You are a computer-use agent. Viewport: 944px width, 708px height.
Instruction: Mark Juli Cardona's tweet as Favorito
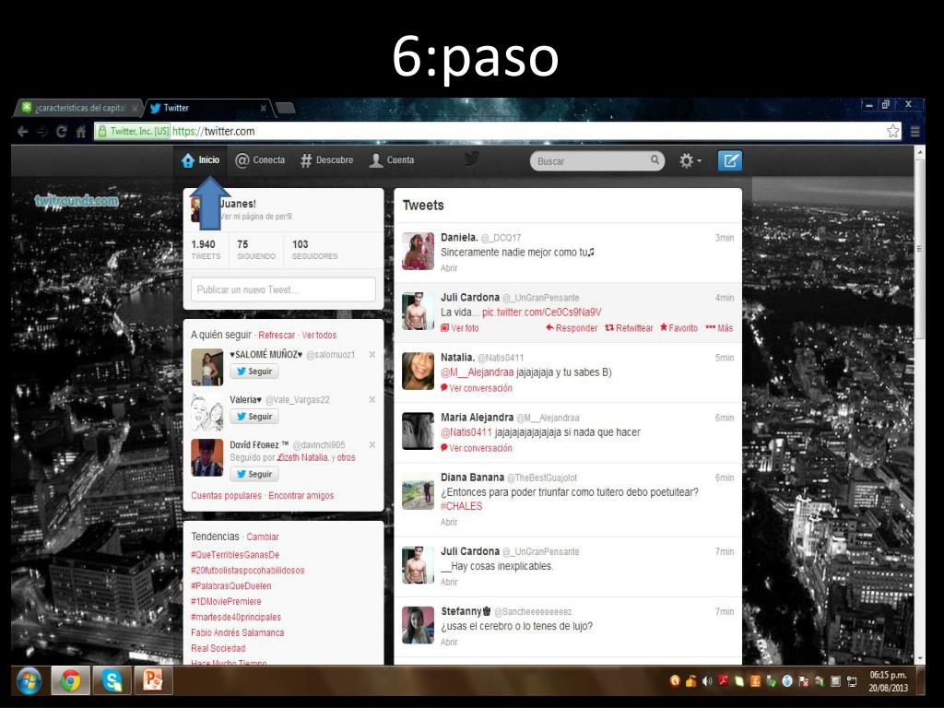678,328
